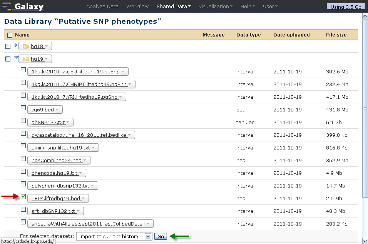Open the phencode.hg19.txt dataset link

(54, 173)
